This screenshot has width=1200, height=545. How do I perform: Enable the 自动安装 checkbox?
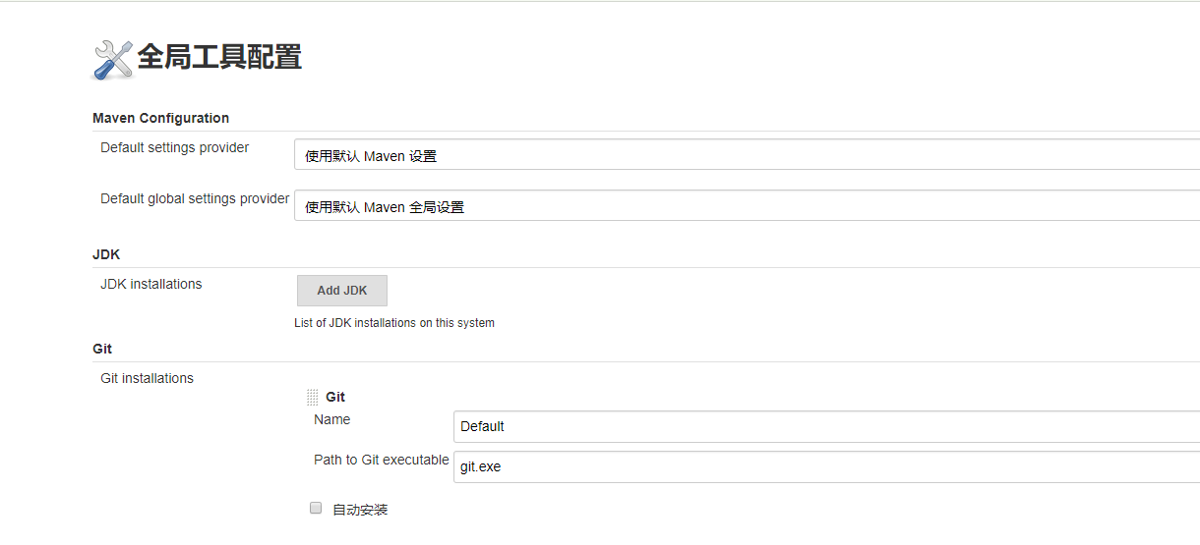pyautogui.click(x=316, y=508)
